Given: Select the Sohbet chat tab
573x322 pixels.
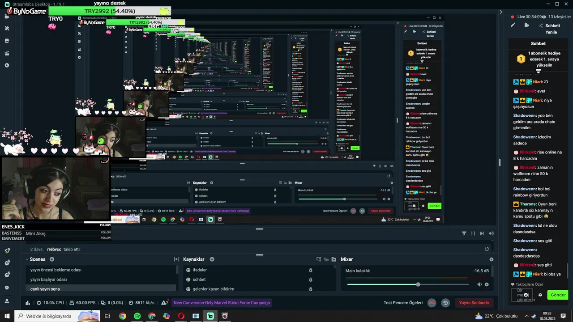Looking at the screenshot, I should (538, 44).
